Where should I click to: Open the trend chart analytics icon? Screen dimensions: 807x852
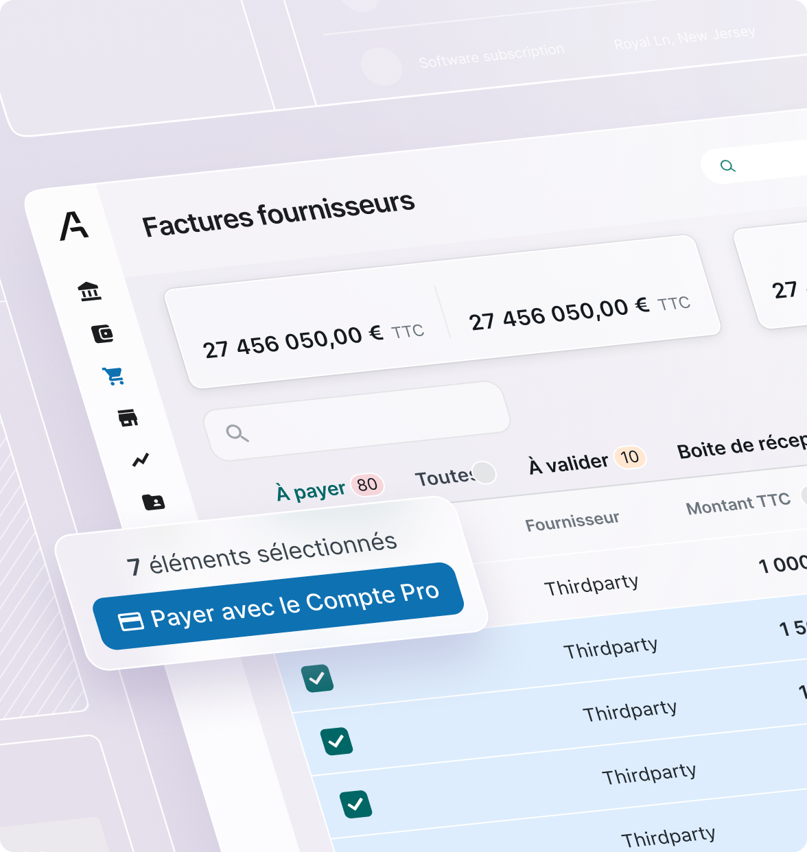[141, 460]
